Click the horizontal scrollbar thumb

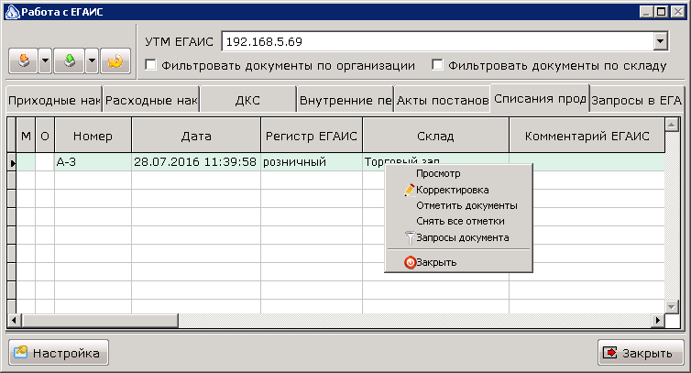tap(100, 321)
